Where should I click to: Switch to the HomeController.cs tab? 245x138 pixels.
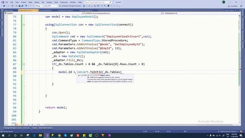click(86, 10)
